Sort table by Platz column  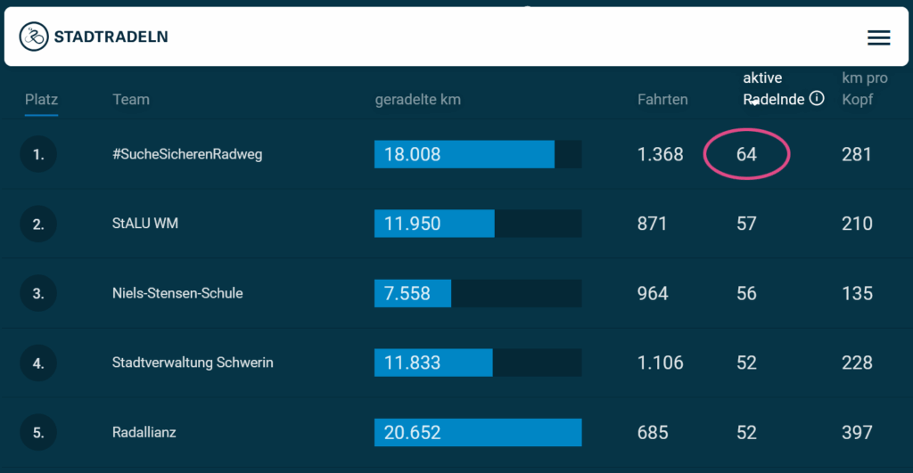tap(41, 100)
